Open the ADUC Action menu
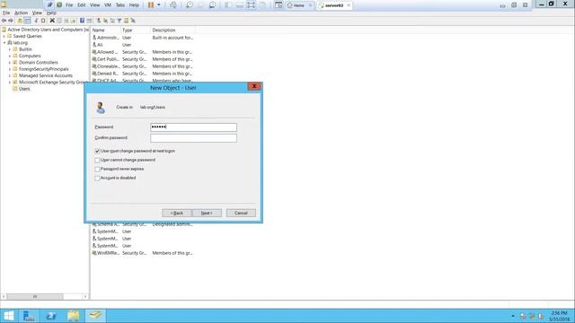575x323 pixels. pyautogui.click(x=21, y=13)
